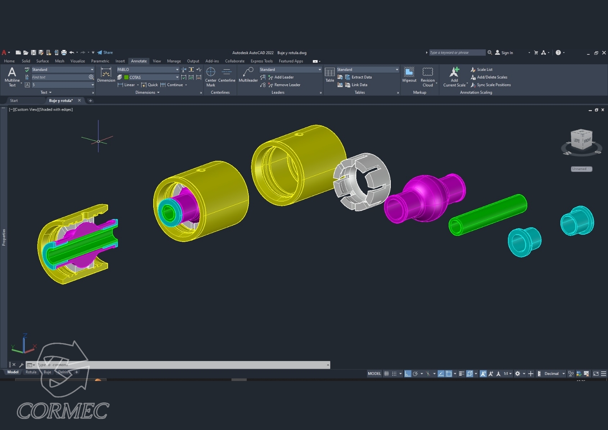This screenshot has height=430, width=608.
Task: Open the Decimal units dropdown
Action: (x=563, y=374)
